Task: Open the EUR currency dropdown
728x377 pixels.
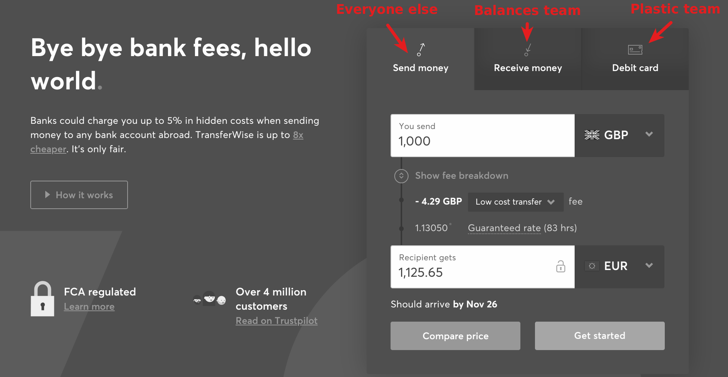Action: click(620, 267)
